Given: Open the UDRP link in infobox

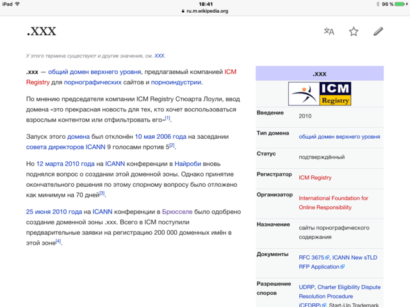Looking at the screenshot, I should 307,287.
